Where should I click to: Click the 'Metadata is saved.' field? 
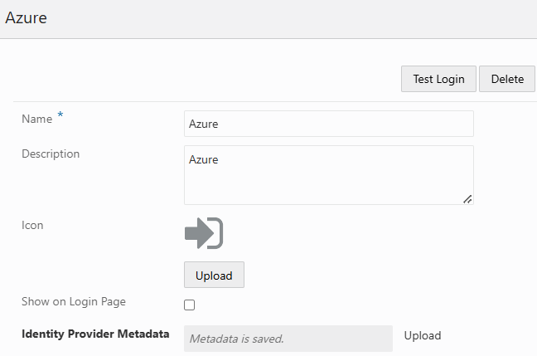click(288, 339)
